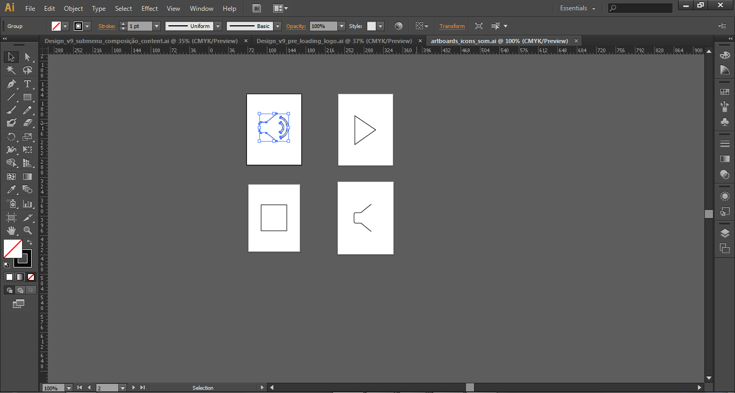Click the Fill color swatch in toolbox
The image size is (735, 393).
click(12, 249)
